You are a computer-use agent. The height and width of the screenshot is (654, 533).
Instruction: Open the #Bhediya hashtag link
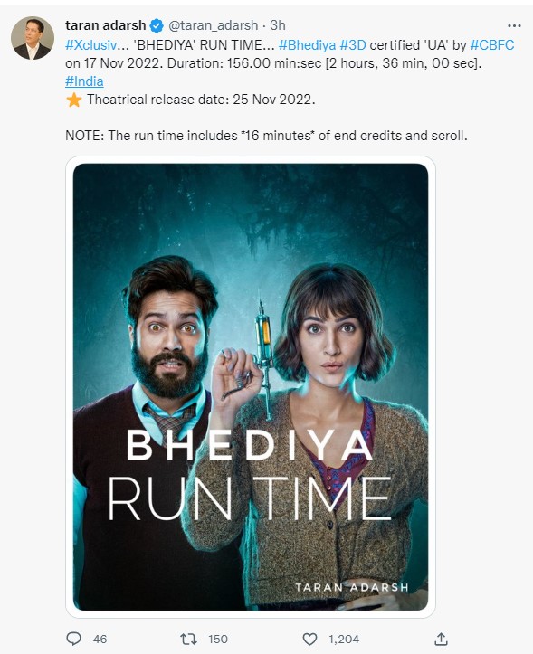[307, 45]
